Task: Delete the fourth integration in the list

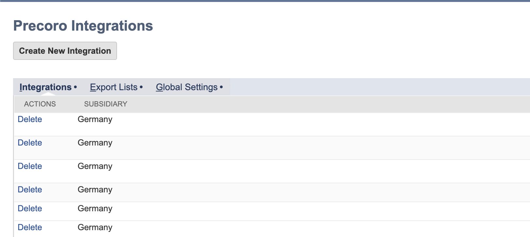Action: point(30,190)
